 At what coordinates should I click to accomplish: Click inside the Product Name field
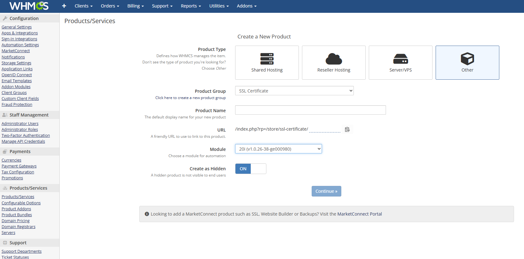pos(310,110)
